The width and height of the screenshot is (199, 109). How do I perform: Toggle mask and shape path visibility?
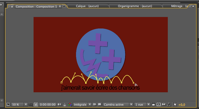pyautogui.click(x=36, y=105)
